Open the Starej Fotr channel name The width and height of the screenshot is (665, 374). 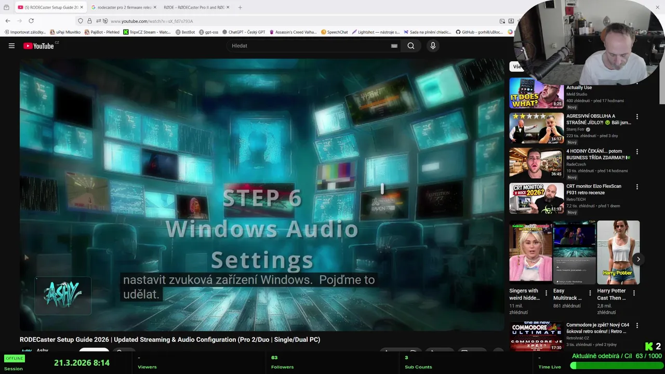(x=576, y=129)
